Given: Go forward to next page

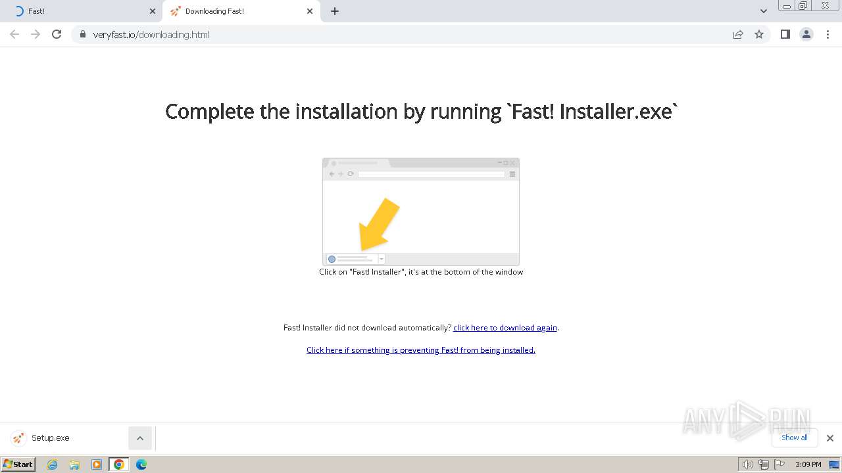Looking at the screenshot, I should [36, 34].
